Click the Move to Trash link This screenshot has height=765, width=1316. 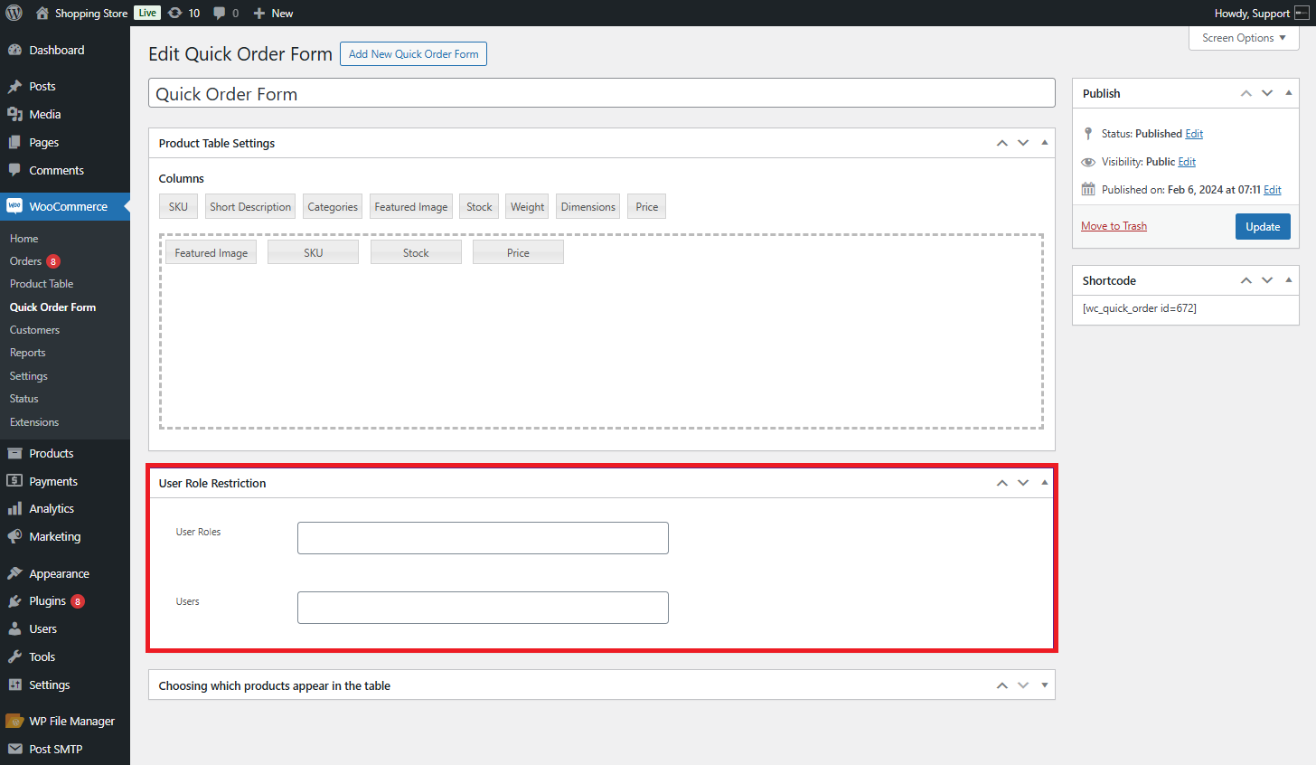[x=1114, y=226]
